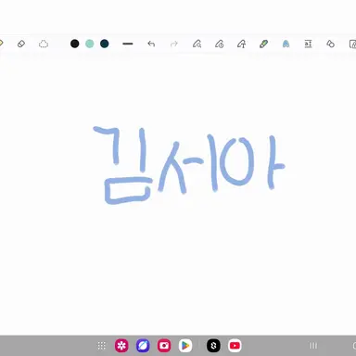Redo the undone stroke
Image resolution: width=356 pixels, height=356 pixels.
point(174,44)
